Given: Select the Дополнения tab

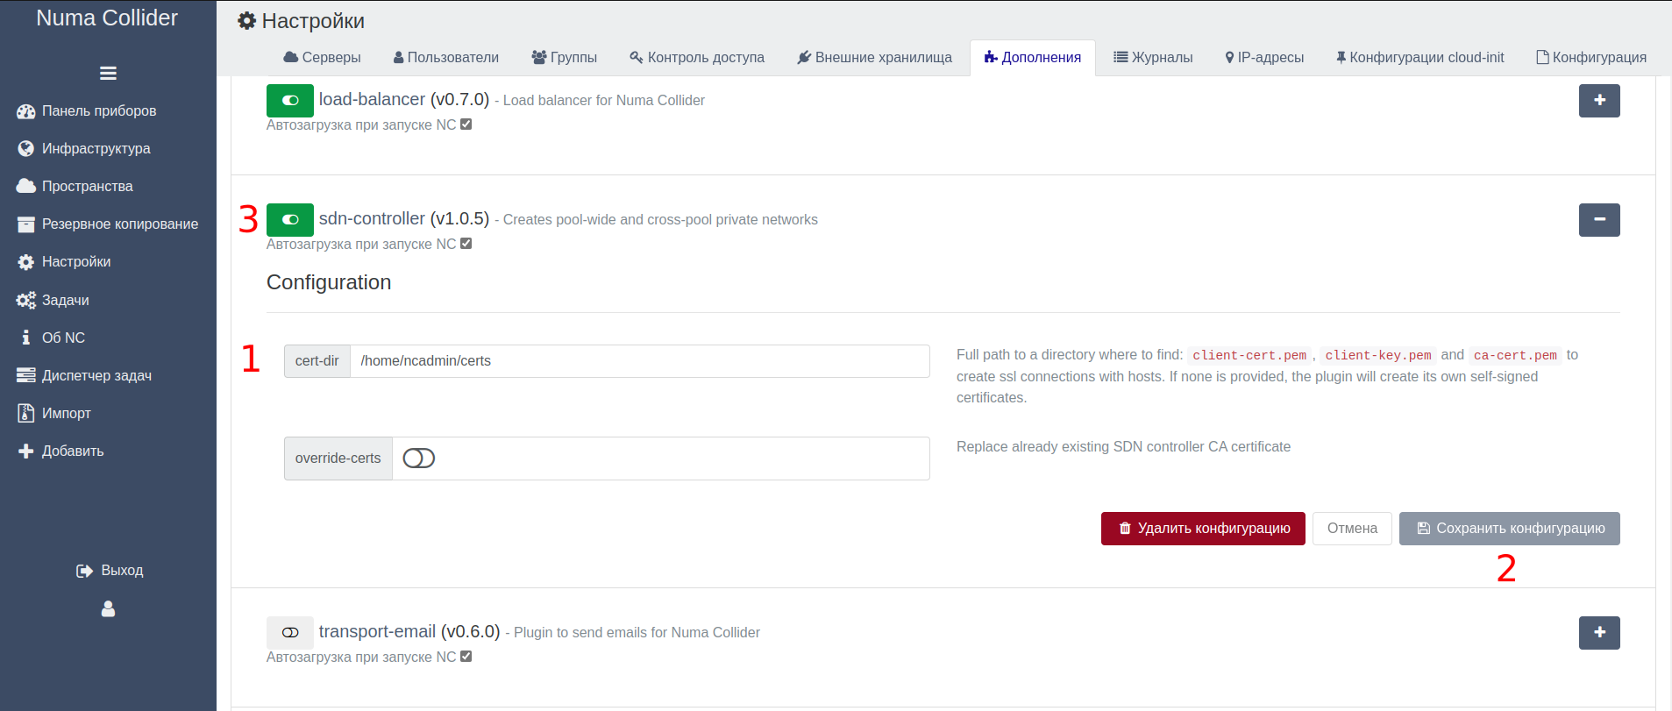Looking at the screenshot, I should coord(1033,57).
